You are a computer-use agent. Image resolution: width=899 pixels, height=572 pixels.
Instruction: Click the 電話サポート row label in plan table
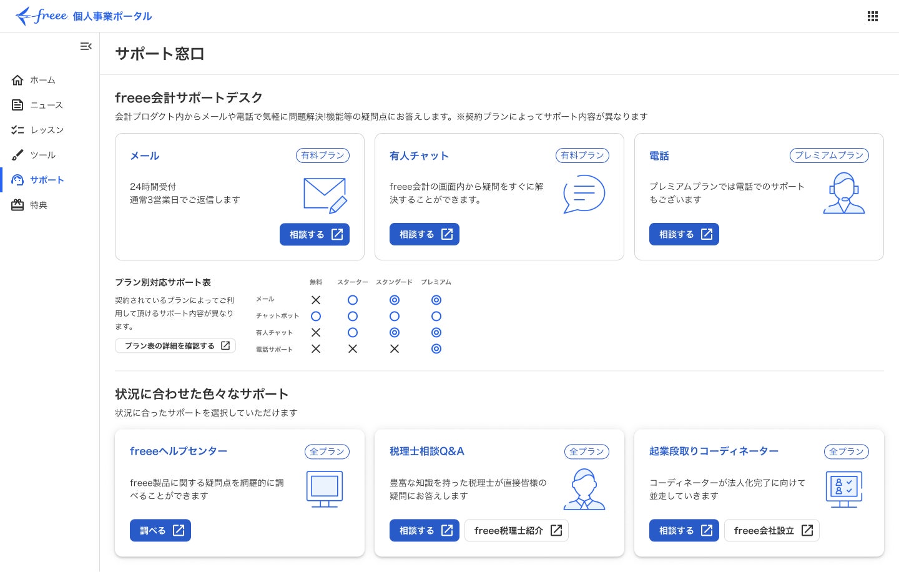coord(274,350)
